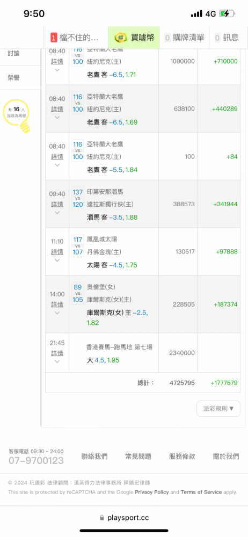Expand chevron under 09:40 game details
The image size is (248, 537).
pyautogui.click(x=57, y=212)
